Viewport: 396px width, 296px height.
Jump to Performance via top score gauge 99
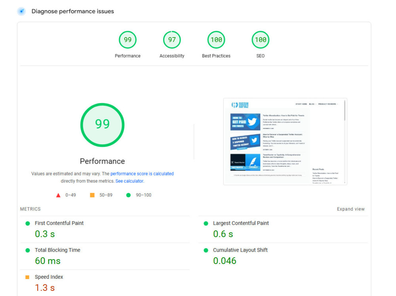[128, 40]
